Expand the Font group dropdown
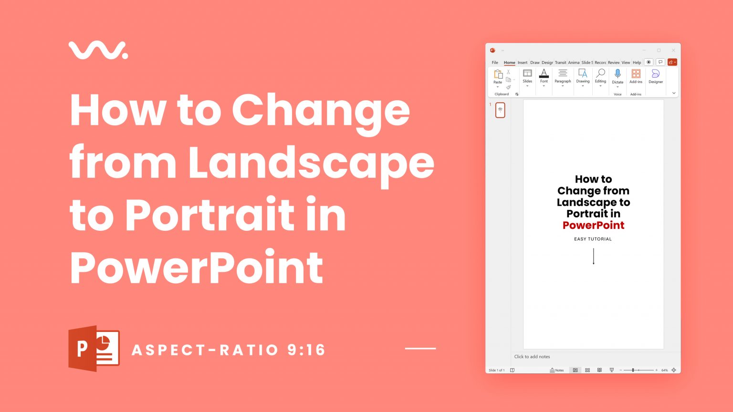Viewport: 733px width, 412px height. 544,86
